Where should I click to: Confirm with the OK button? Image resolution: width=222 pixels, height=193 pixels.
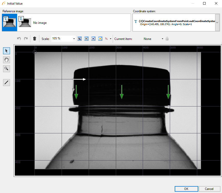click(186, 189)
